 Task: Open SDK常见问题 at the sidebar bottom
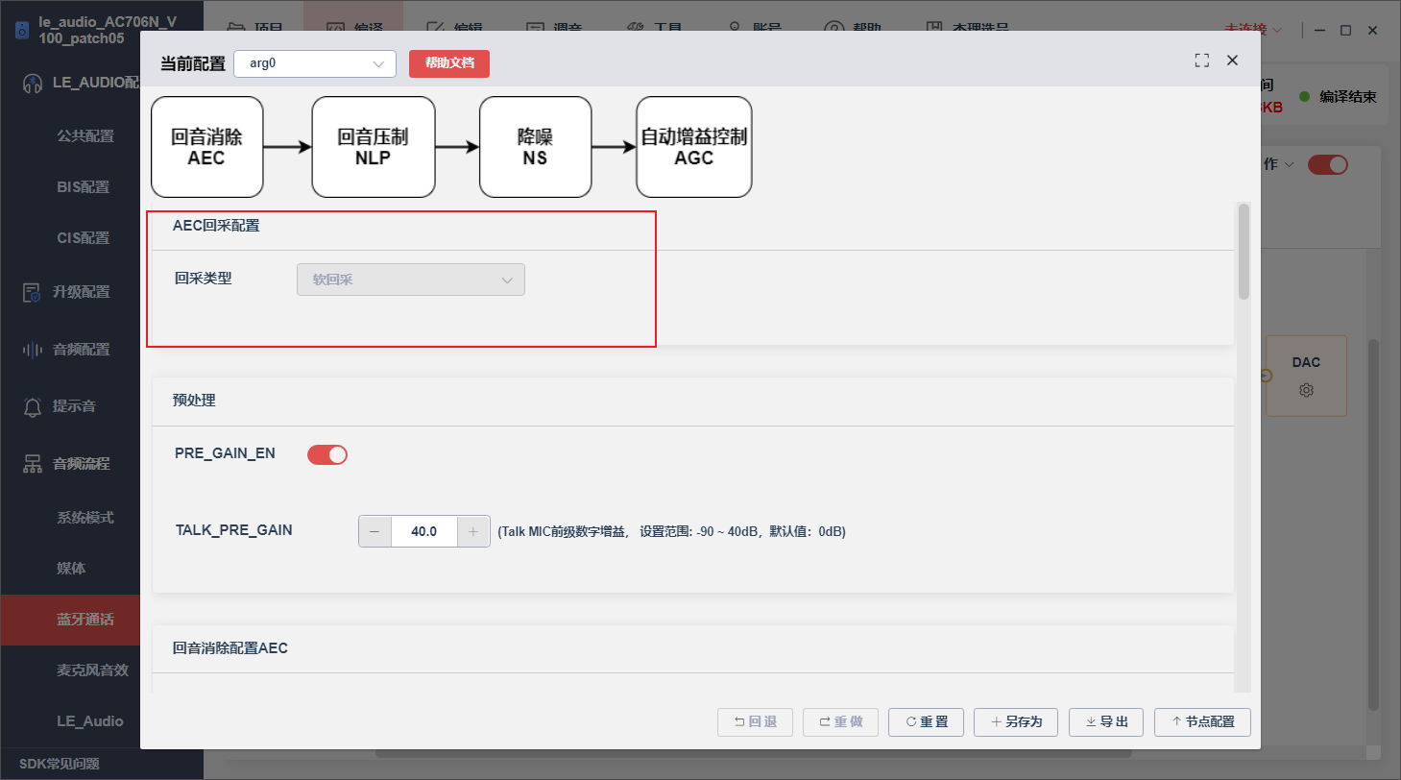coord(60,765)
